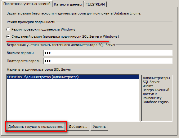Click the Режим проверки подлинности group heading
The image size is (179, 138).
tap(31, 22)
